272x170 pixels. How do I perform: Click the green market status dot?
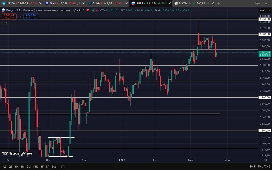pyautogui.click(x=93, y=10)
